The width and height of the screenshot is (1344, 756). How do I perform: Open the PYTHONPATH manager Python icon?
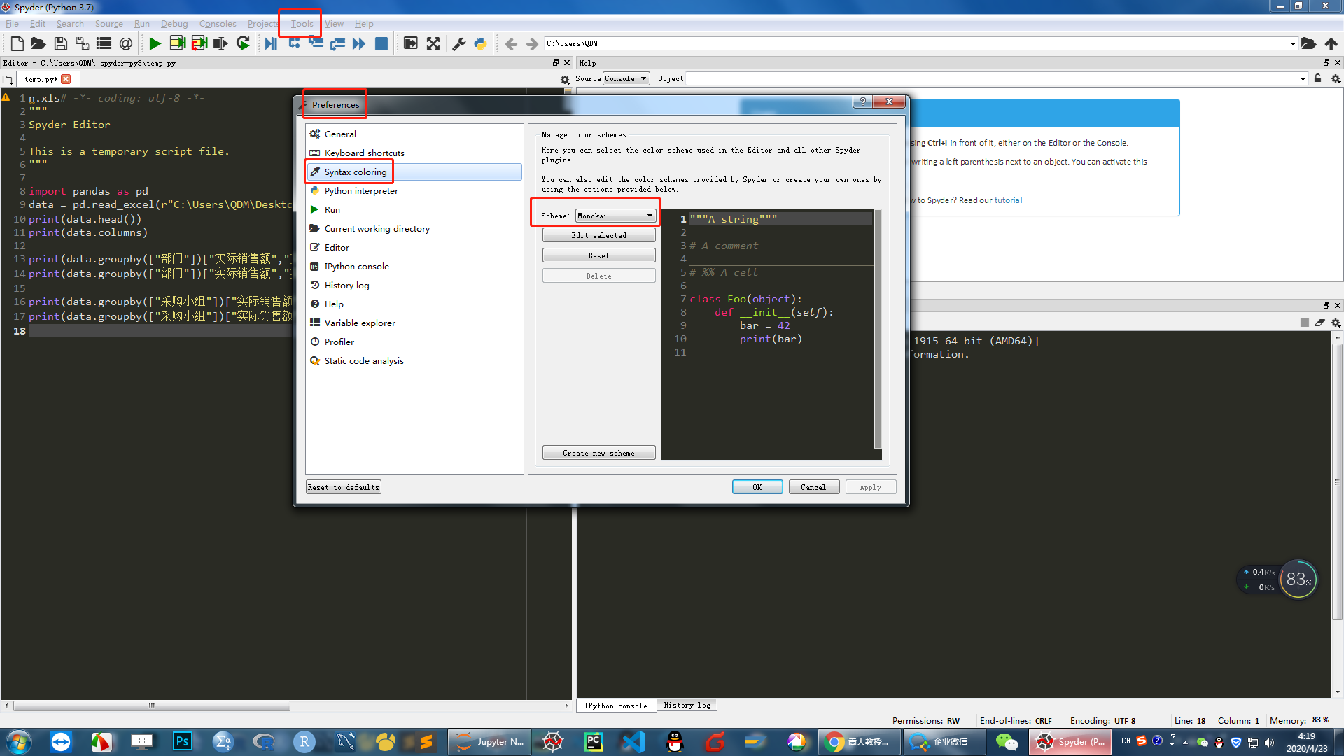[x=480, y=43]
